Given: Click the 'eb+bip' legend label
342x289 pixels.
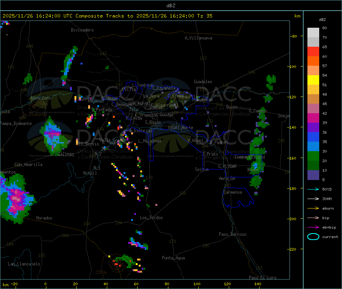Looking at the screenshot, I should (x=329, y=227).
